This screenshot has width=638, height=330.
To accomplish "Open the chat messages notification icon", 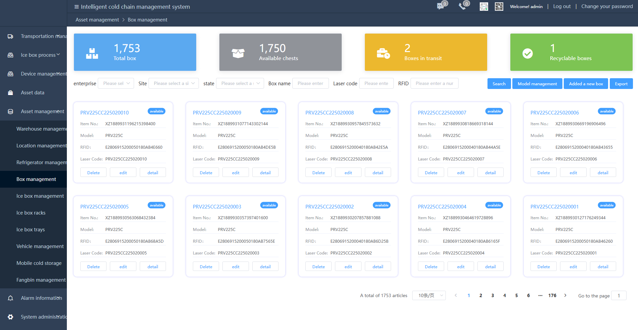I will (x=440, y=6).
